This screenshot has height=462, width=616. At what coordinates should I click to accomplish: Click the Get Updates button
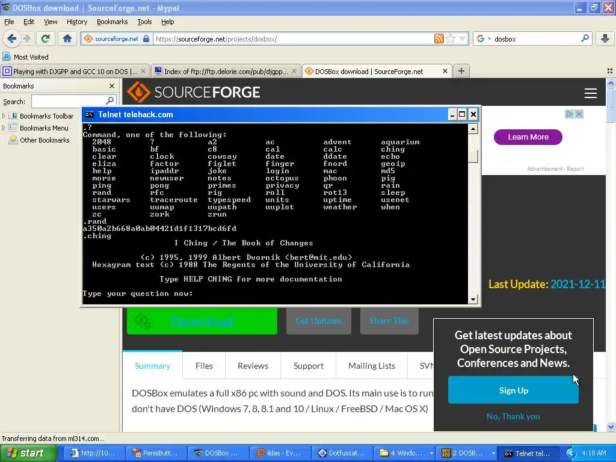click(x=319, y=321)
